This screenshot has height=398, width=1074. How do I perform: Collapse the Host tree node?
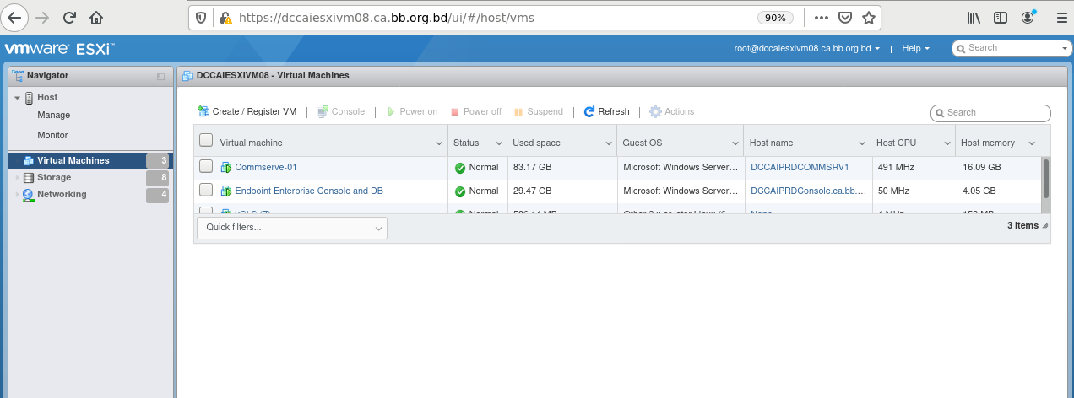[17, 98]
